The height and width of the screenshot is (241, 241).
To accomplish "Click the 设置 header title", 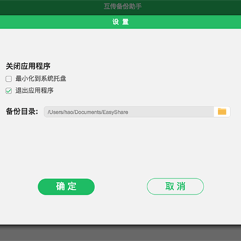I will [x=120, y=22].
